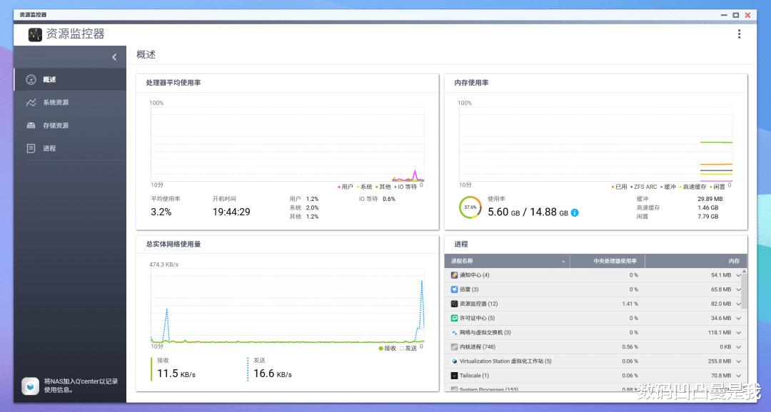Expand the Virtualization Station process row
Screen dimensions: 771x412
[739, 361]
